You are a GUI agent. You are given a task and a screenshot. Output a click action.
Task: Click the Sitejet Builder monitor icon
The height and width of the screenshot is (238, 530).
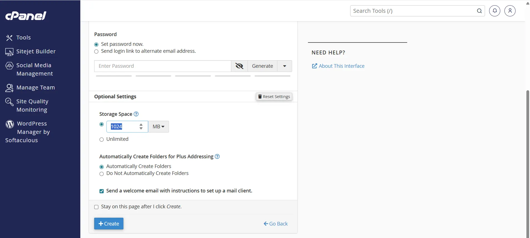click(x=9, y=52)
